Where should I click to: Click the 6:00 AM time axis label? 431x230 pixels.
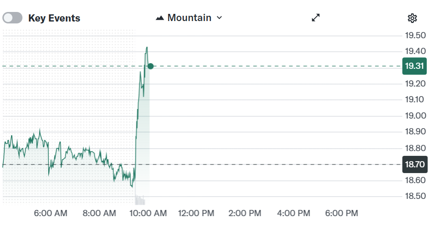point(51,213)
